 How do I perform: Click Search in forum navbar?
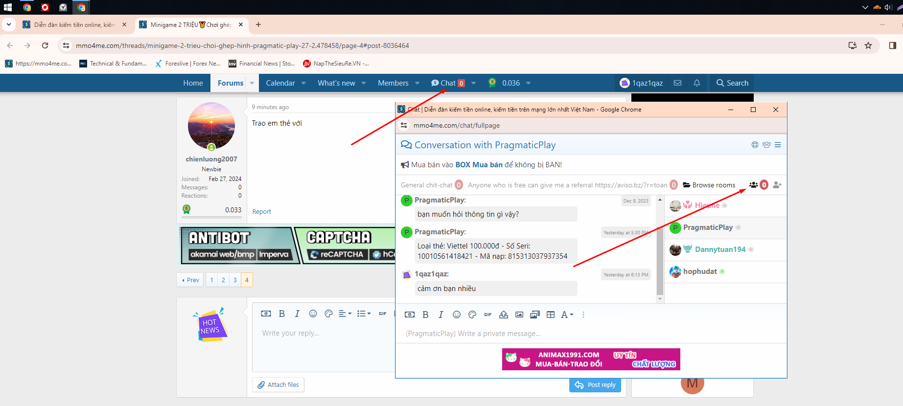point(732,83)
